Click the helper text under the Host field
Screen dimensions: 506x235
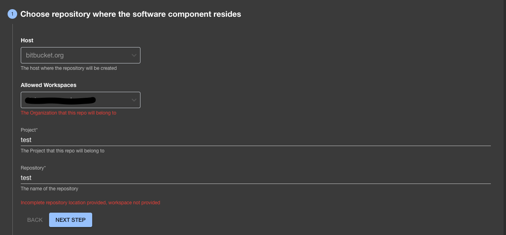(x=68, y=68)
